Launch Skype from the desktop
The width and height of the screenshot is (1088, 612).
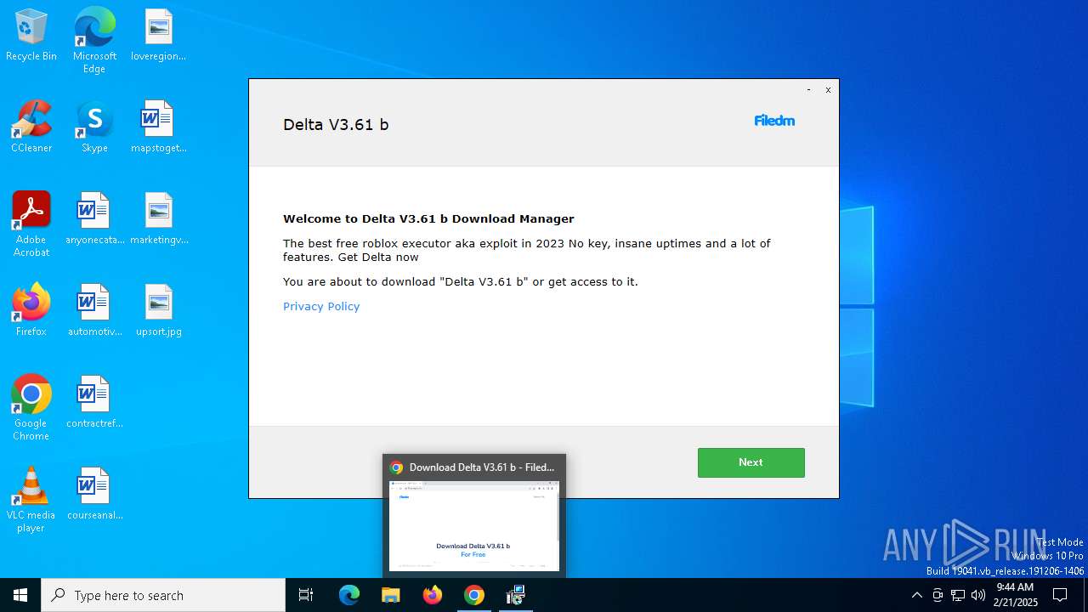[x=94, y=127]
